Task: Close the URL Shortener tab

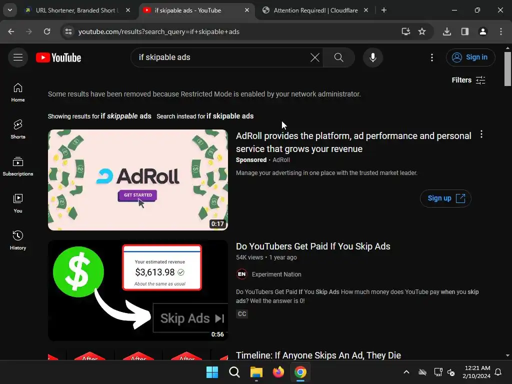Action: click(128, 10)
